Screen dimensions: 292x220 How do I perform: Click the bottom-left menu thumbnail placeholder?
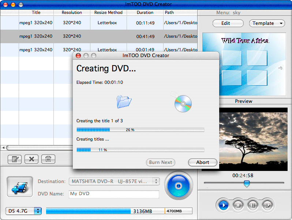tap(232, 78)
